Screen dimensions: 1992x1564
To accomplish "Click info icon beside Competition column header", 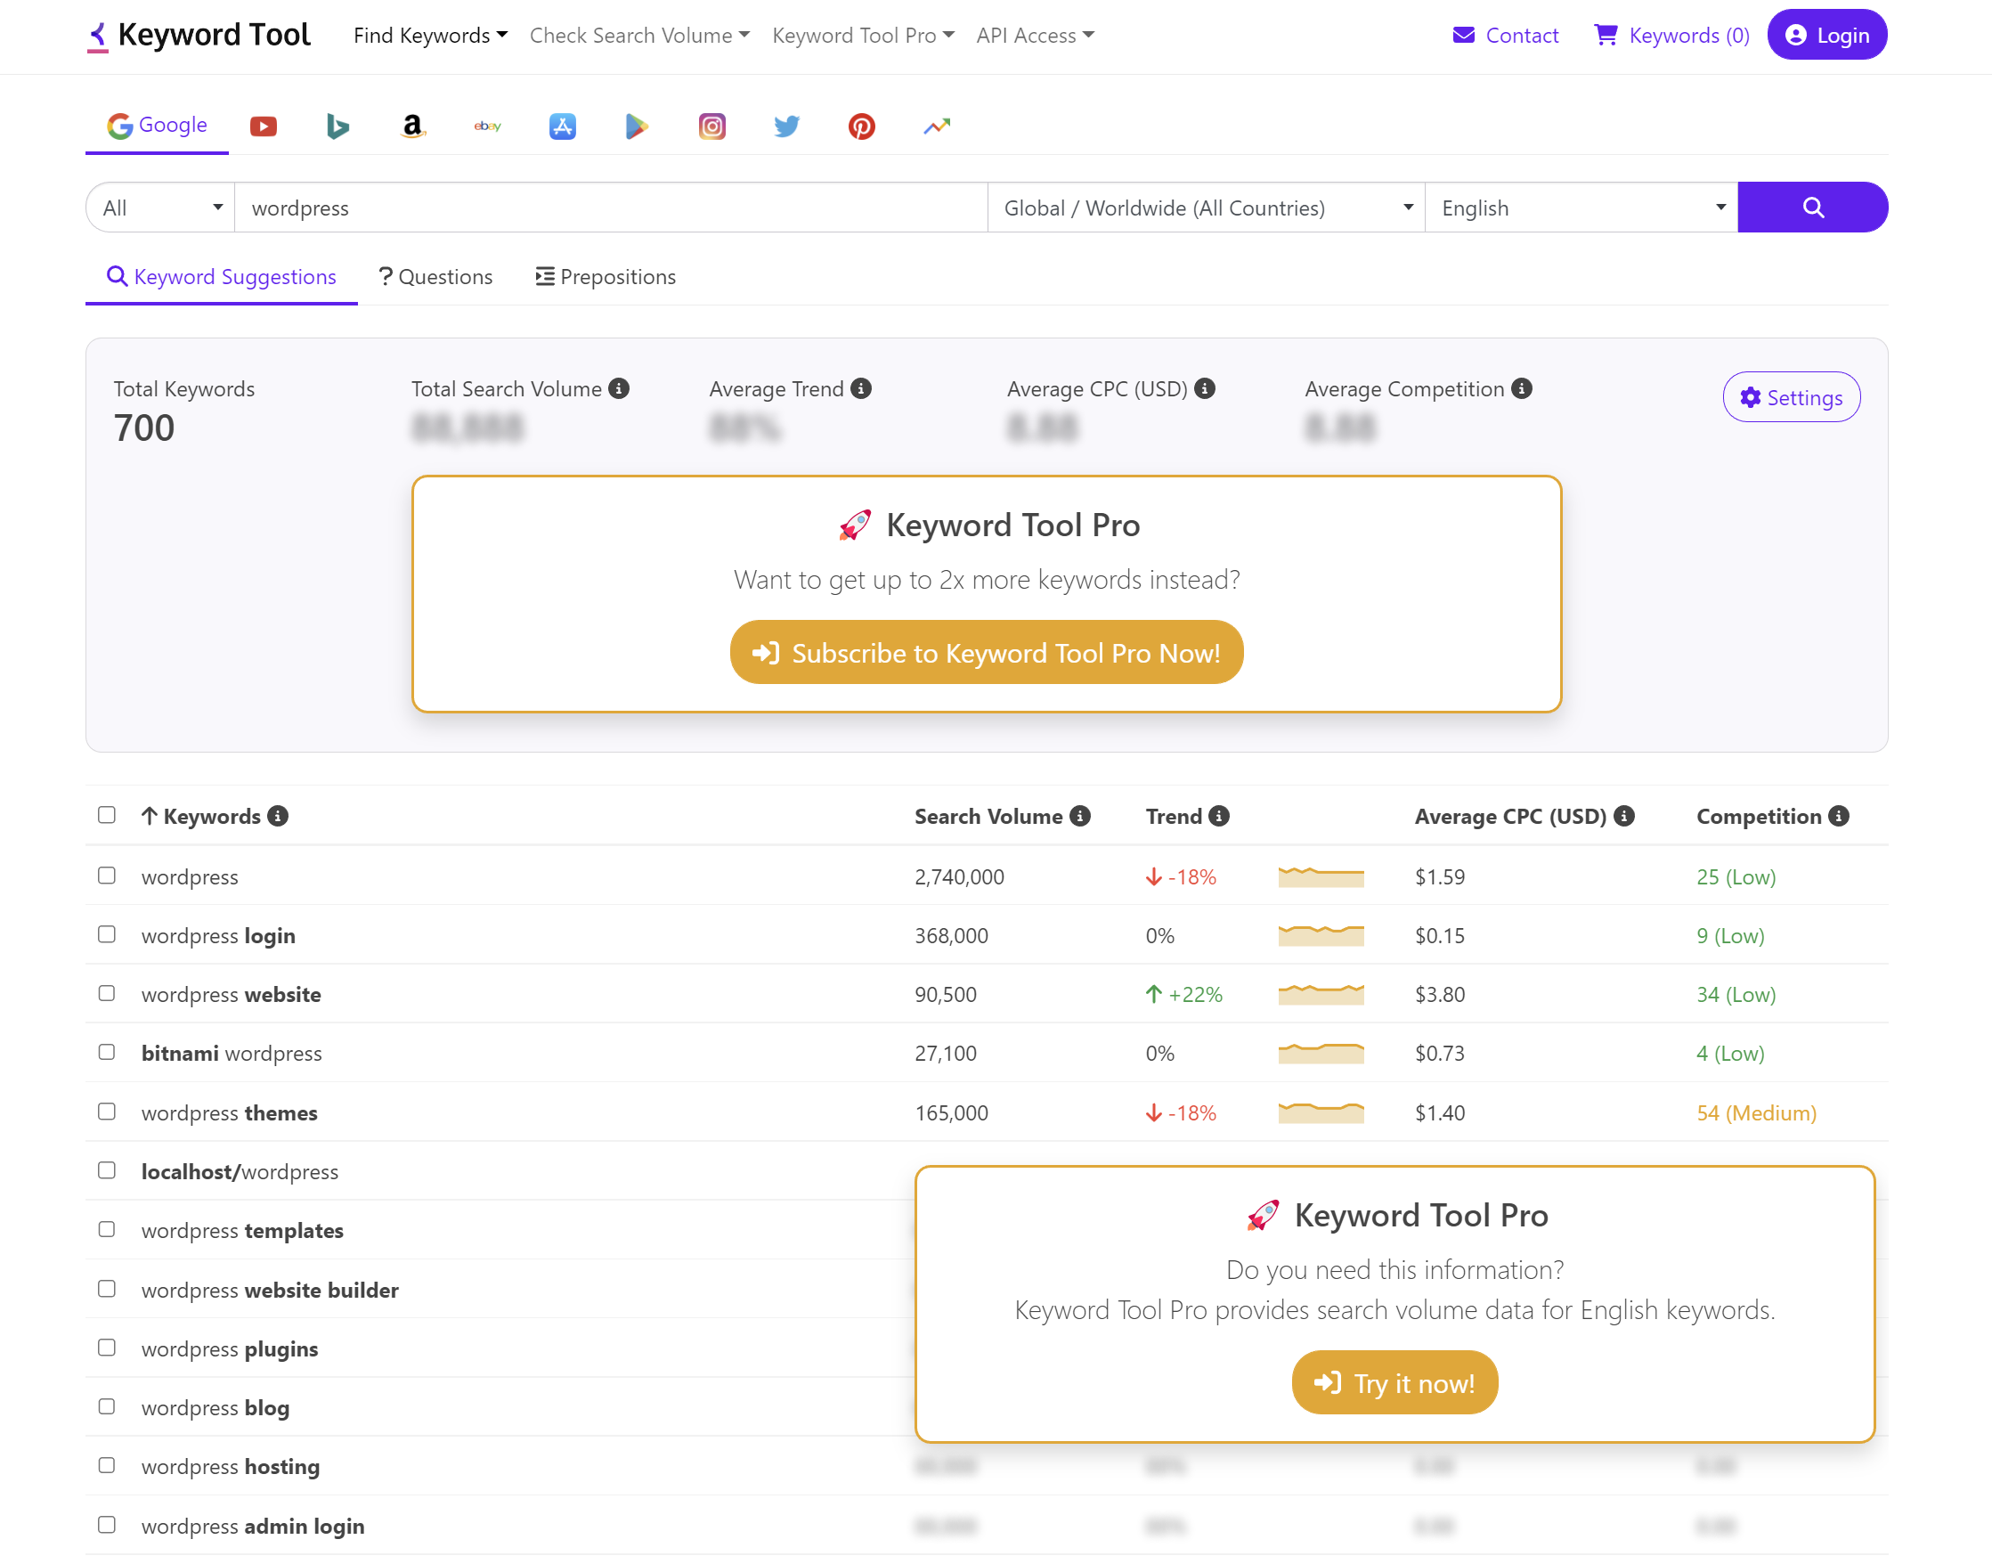I will (1839, 816).
